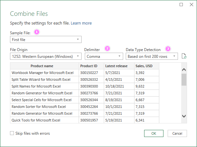Screen dimensions: 197x147
Task: Click product ID 300150227 cell
Action: (x=92, y=73)
